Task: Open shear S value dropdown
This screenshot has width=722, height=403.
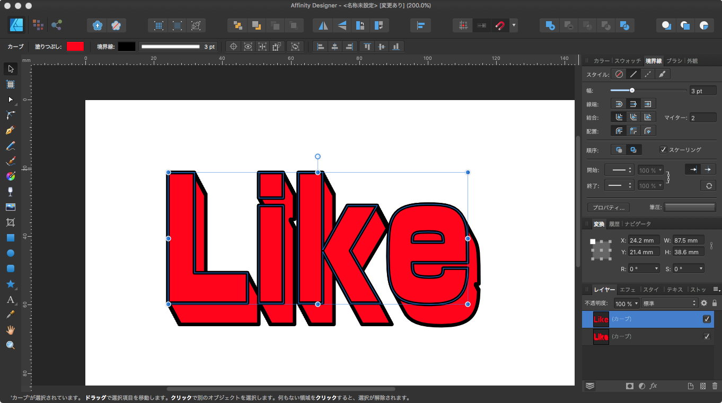Action: point(701,269)
